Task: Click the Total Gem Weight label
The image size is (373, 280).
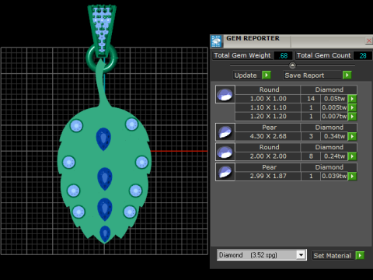Action: 242,55
